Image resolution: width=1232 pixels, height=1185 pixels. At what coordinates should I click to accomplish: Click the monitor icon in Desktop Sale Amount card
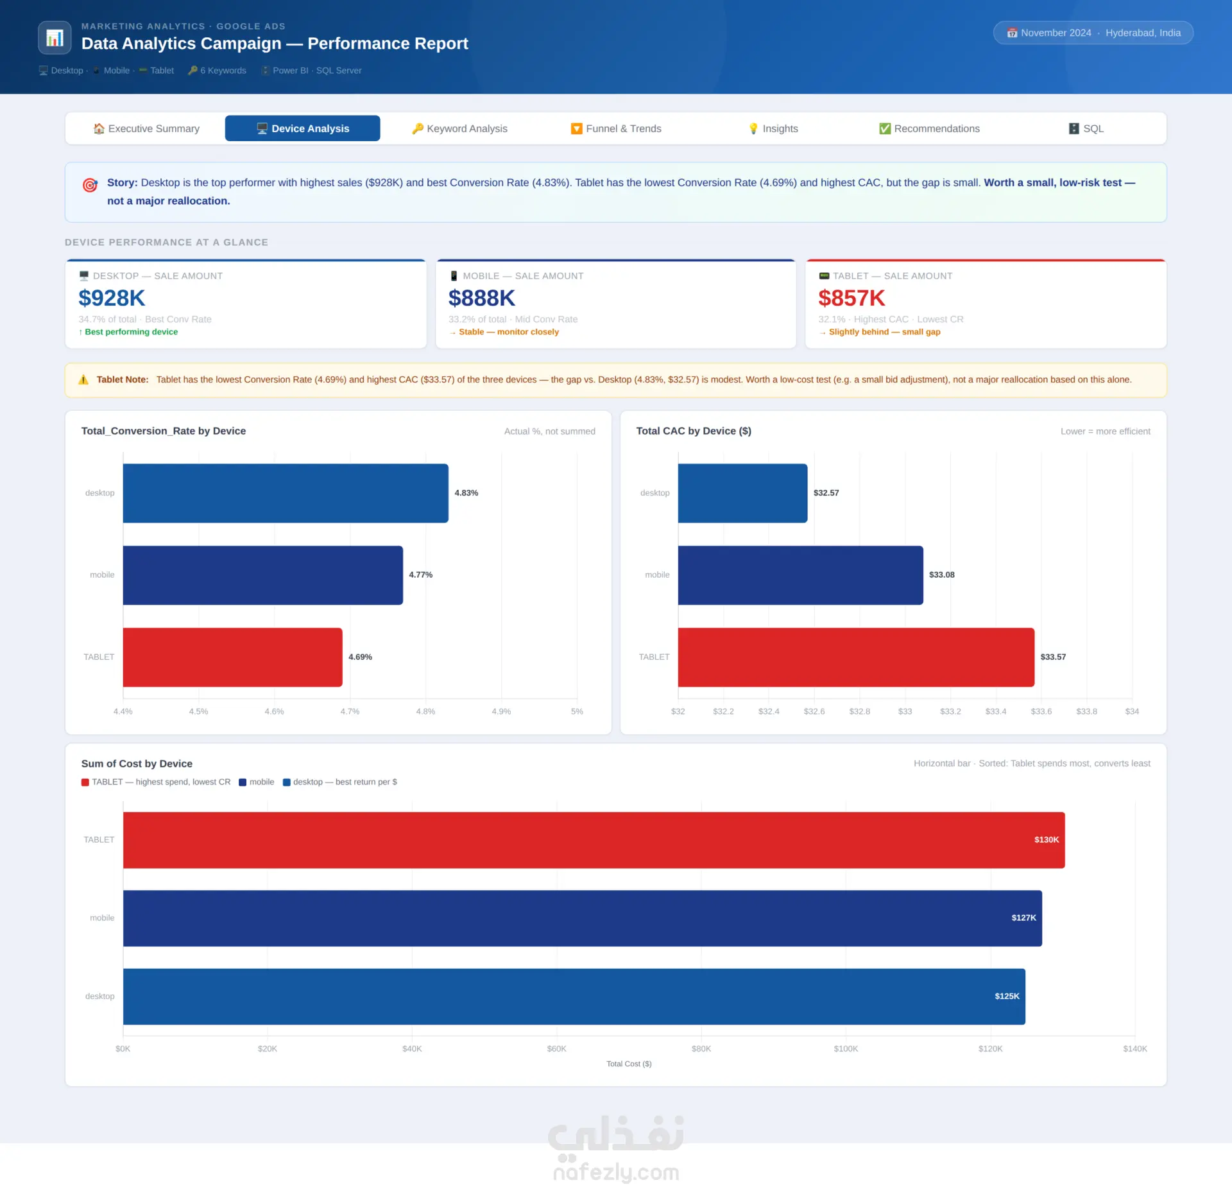(x=83, y=276)
